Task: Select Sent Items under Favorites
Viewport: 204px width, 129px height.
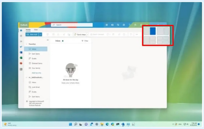Action: 36,54
